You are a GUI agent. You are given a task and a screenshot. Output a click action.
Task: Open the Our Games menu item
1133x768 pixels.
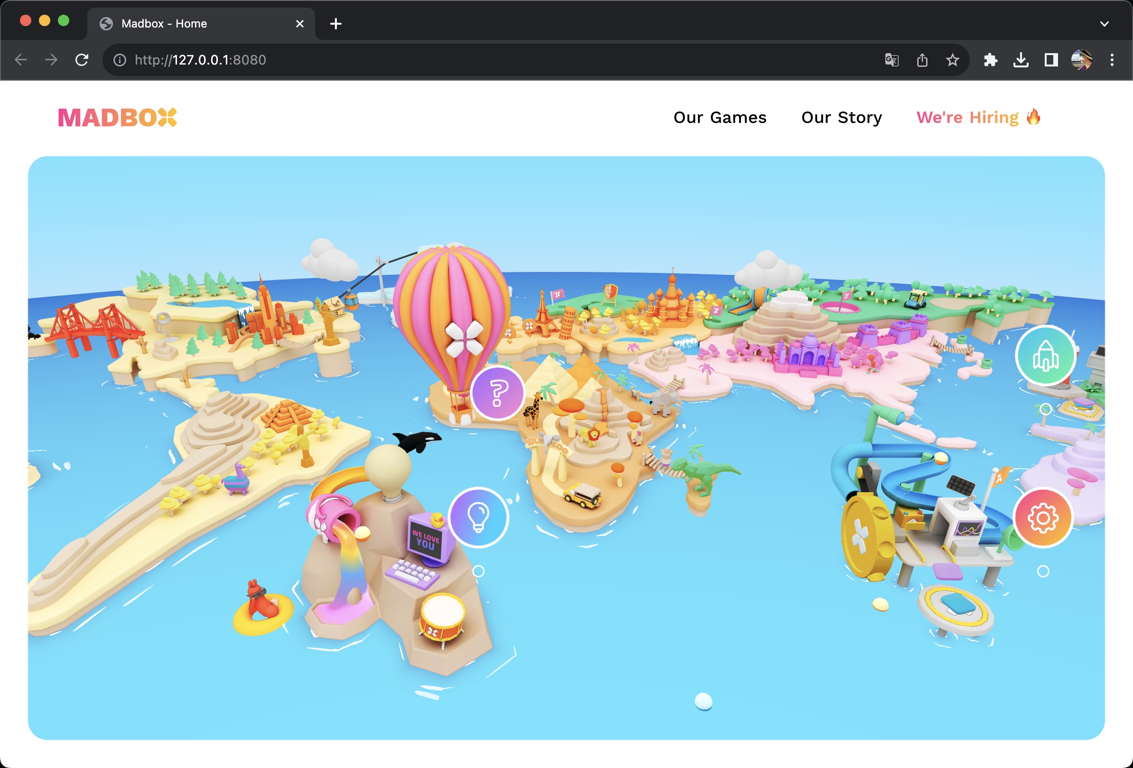[720, 118]
